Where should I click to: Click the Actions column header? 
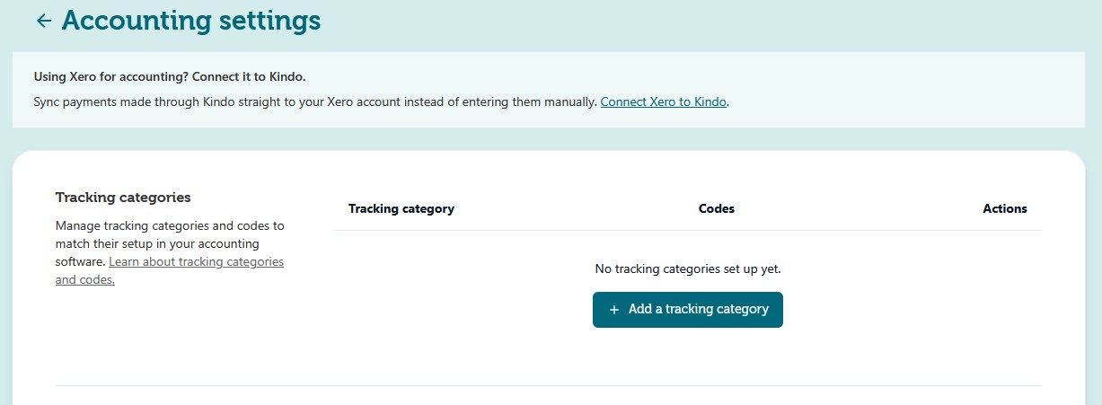[1004, 209]
